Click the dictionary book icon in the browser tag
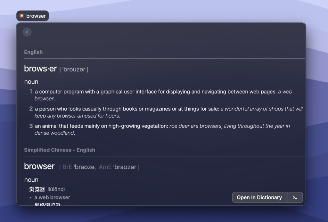Screen dimensions: 328x222 pyautogui.click(x=22, y=16)
